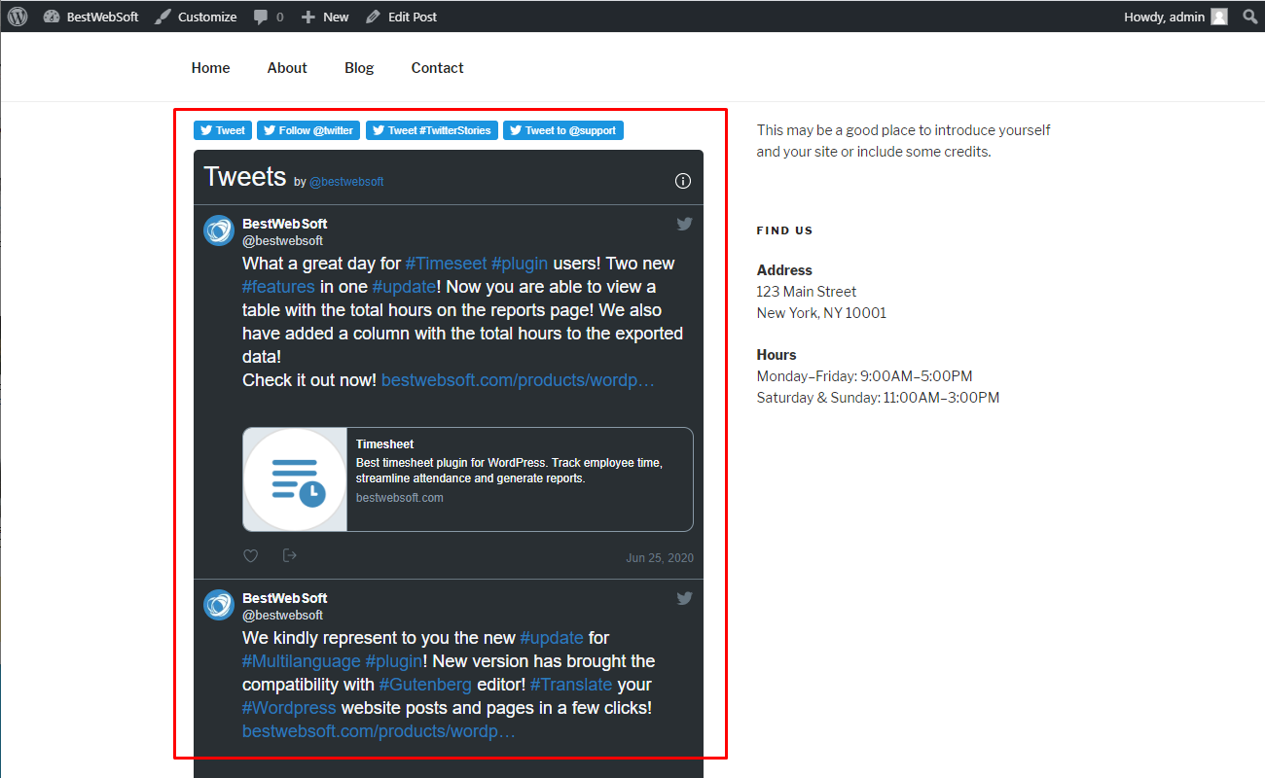The height and width of the screenshot is (778, 1265).
Task: Click share icon on the Timesheet tweet
Action: pos(289,555)
